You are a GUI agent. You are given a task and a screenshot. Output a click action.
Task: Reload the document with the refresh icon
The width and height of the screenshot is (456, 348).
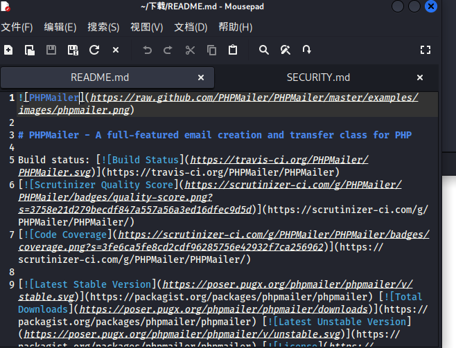click(x=94, y=50)
